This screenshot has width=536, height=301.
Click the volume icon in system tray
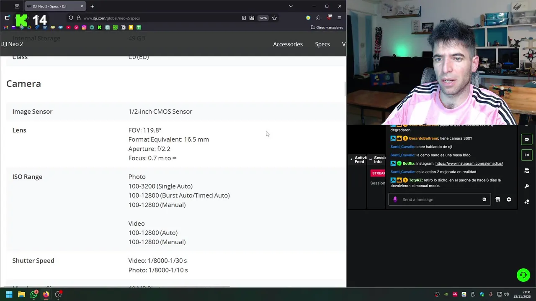coord(506,294)
